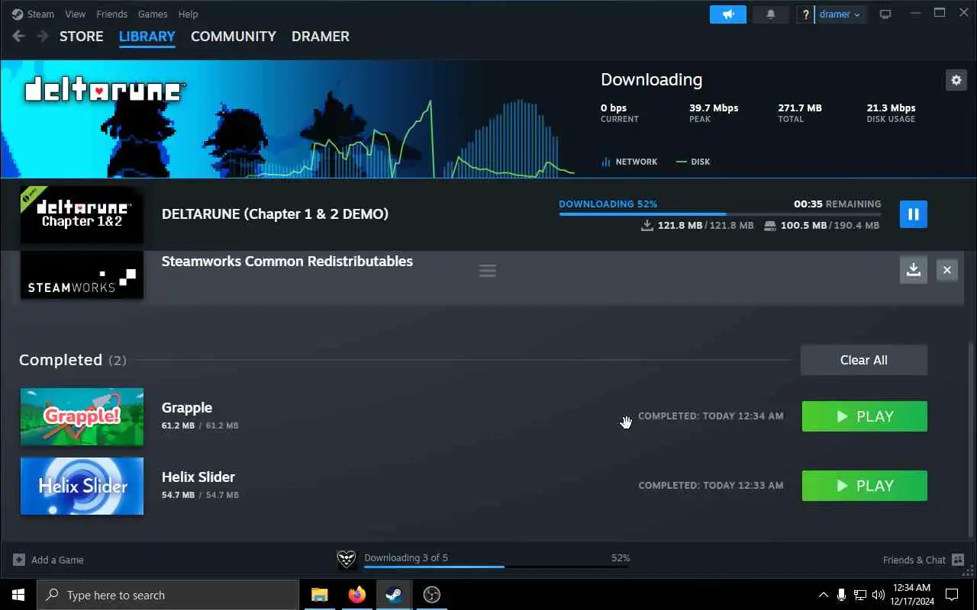Click the Steamworks Common Redistributables title

287,261
